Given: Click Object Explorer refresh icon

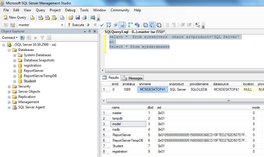Looking at the screenshot, I should pyautogui.click(x=49, y=38).
